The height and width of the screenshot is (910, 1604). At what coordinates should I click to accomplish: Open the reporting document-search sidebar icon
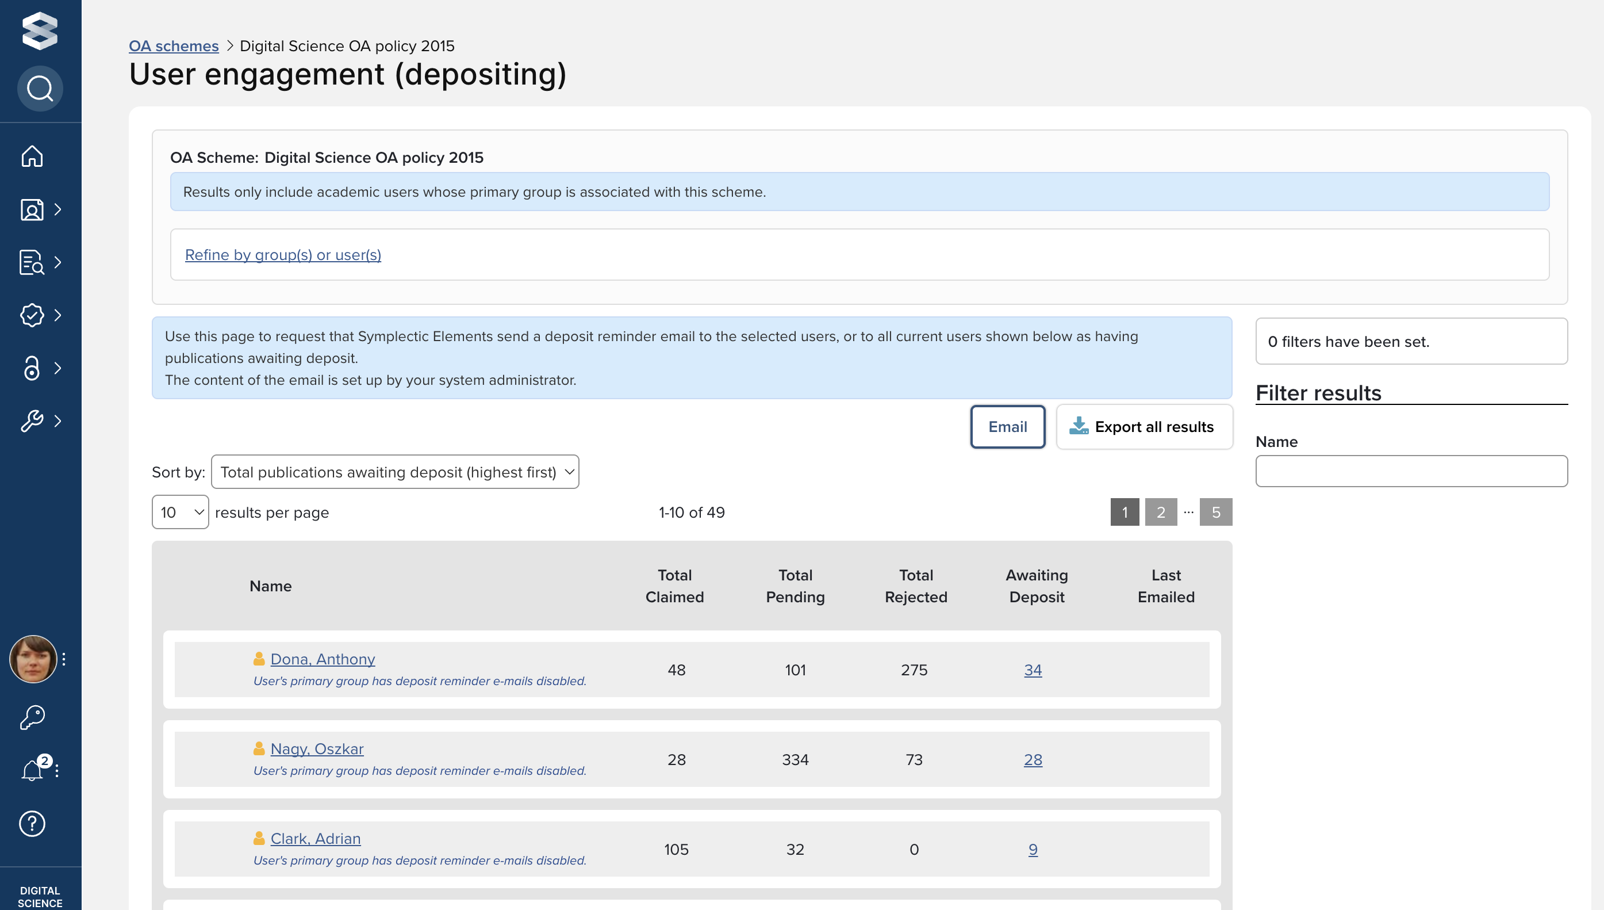[32, 262]
